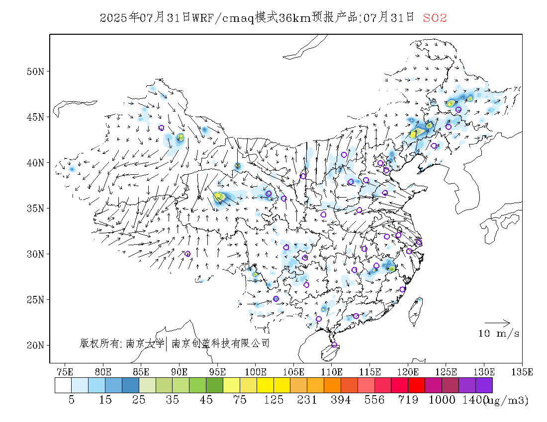Click the purple circle on the Shanghai coast
The width and height of the screenshot is (547, 422).
(419, 242)
